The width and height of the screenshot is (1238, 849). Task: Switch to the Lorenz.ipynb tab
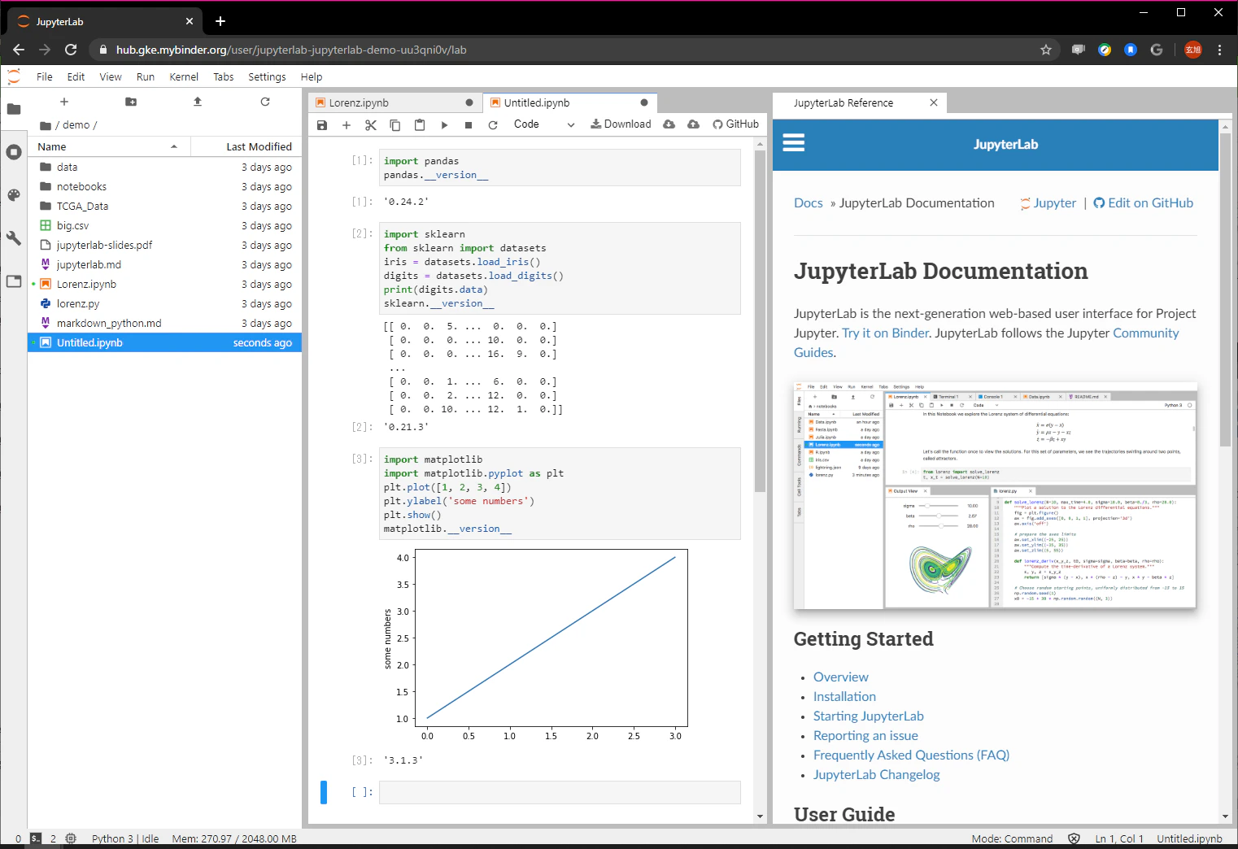tap(395, 103)
